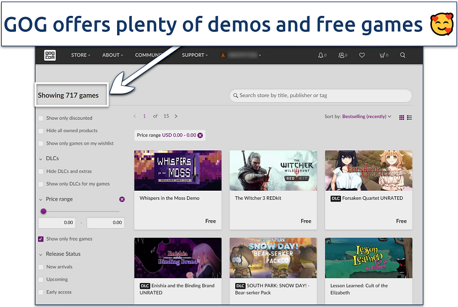The height and width of the screenshot is (307, 458).
Task: Tick the Upcoming checkbox
Action: 41,280
